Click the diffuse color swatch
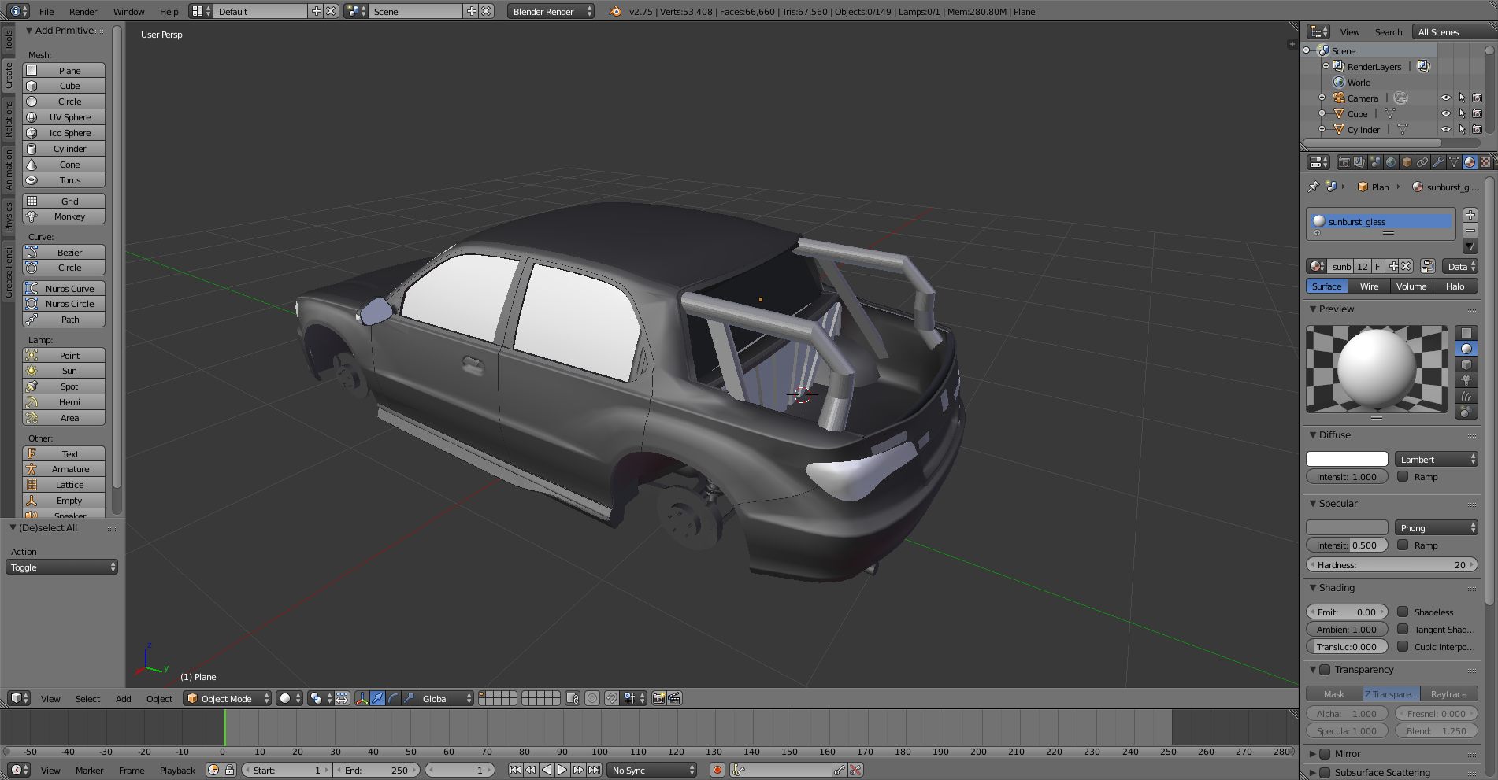The width and height of the screenshot is (1498, 780). tap(1347, 460)
